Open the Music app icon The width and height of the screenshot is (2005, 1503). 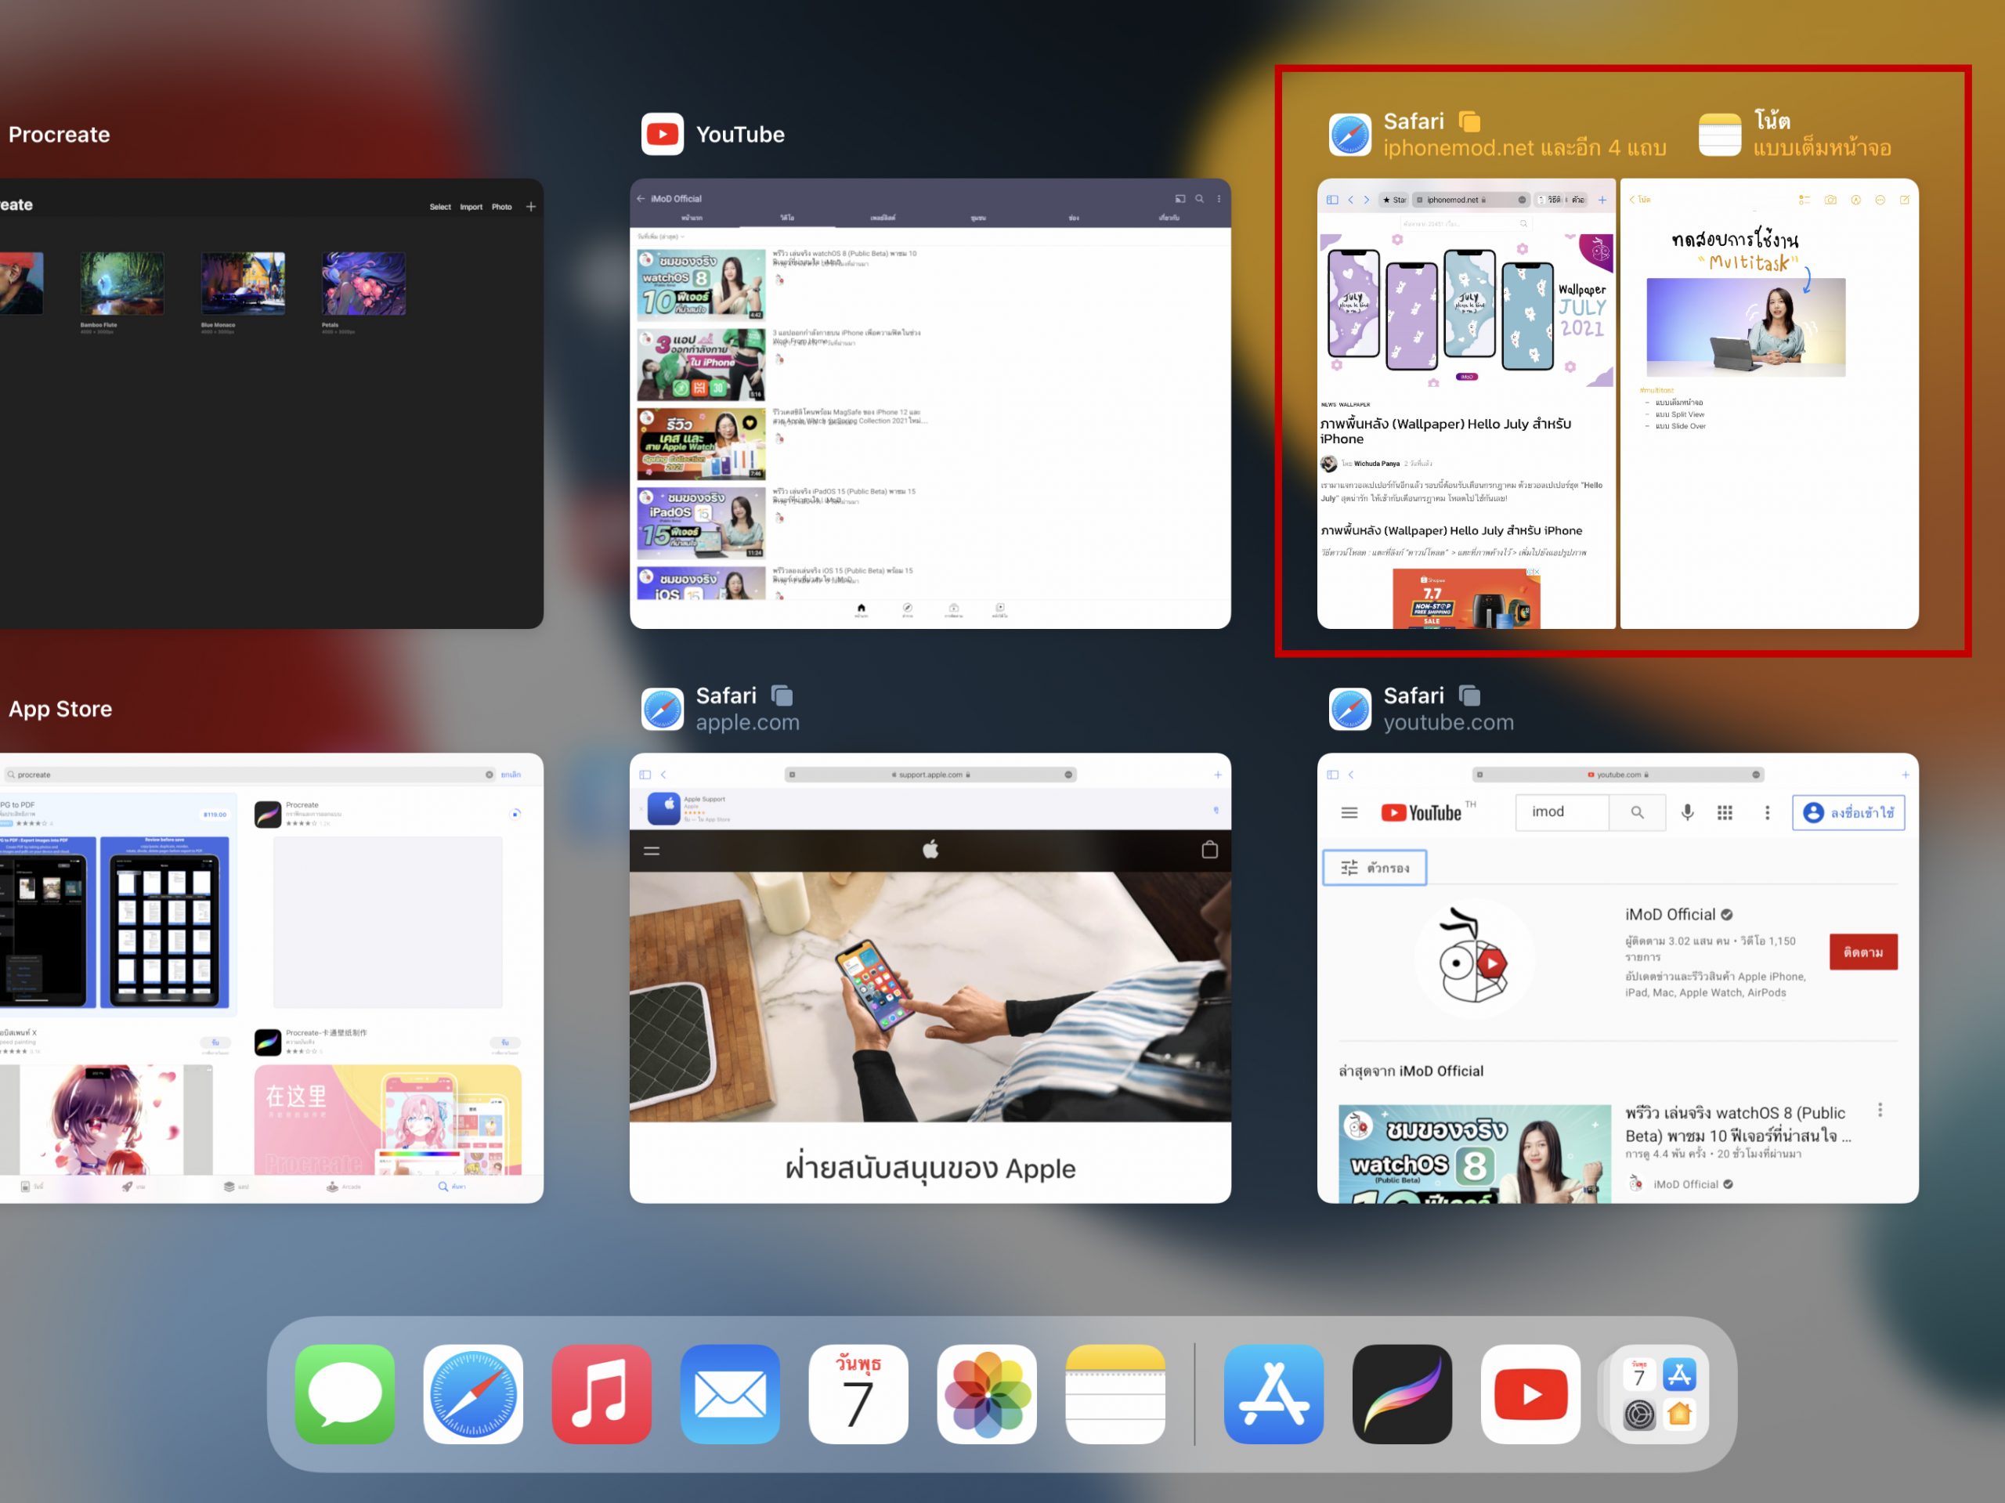point(601,1393)
